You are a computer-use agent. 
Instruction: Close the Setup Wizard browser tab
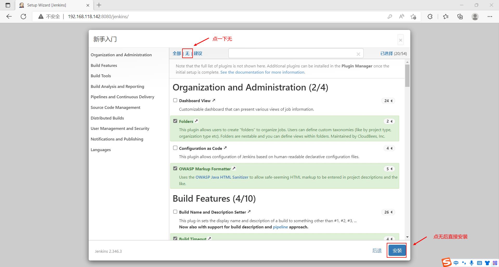88,5
